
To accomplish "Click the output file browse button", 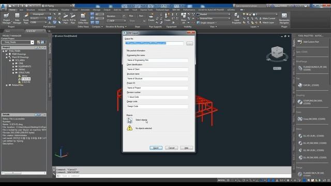I will [190, 43].
